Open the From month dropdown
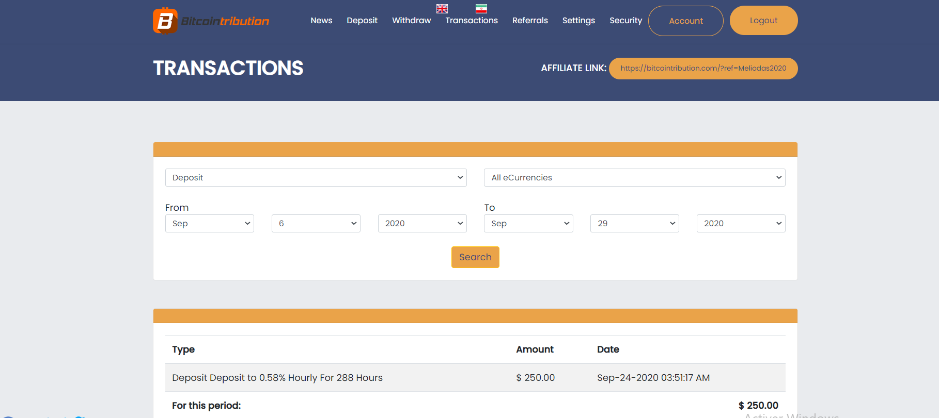939x418 pixels. [210, 223]
